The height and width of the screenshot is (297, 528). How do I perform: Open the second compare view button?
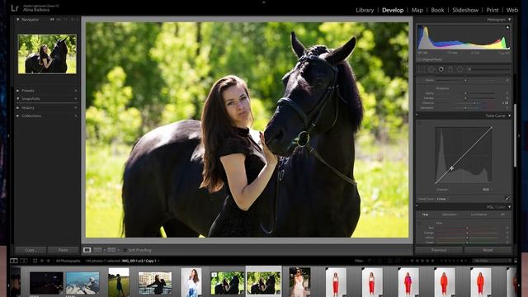click(x=111, y=250)
